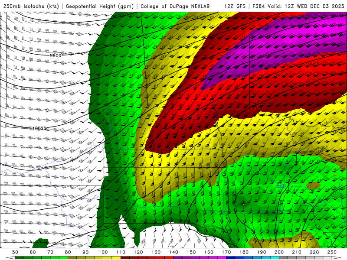Click the 70 value on the color scale
347x260 pixels.
[x=50, y=252]
